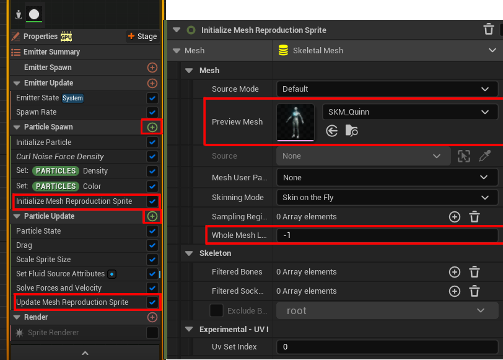Image resolution: width=503 pixels, height=360 pixels.
Task: Click the Whole Mesh LOD value field
Action: point(387,235)
